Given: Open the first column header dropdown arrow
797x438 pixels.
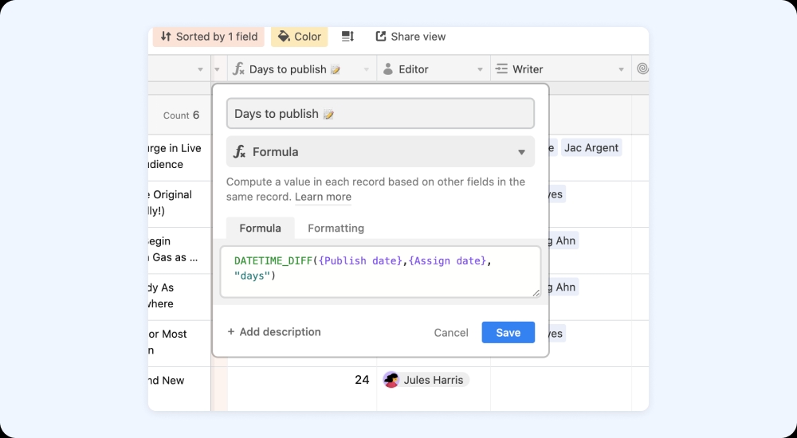Looking at the screenshot, I should tap(200, 69).
